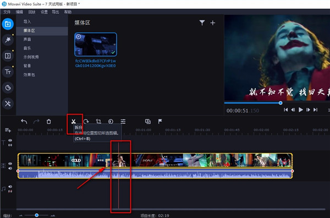
Task: Click the media file name fcCWIEkdlx07CFrP1w
Action: 96,61
